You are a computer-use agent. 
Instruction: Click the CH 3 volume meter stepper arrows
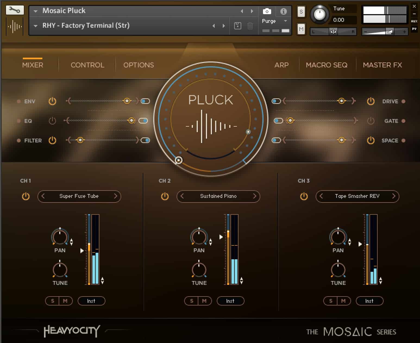coord(381,280)
